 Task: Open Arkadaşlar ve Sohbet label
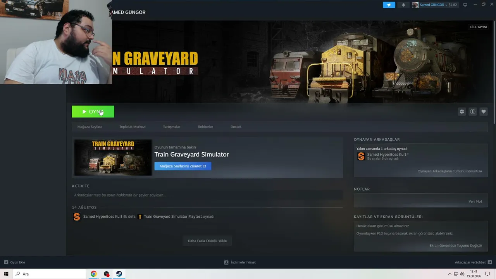click(470, 262)
